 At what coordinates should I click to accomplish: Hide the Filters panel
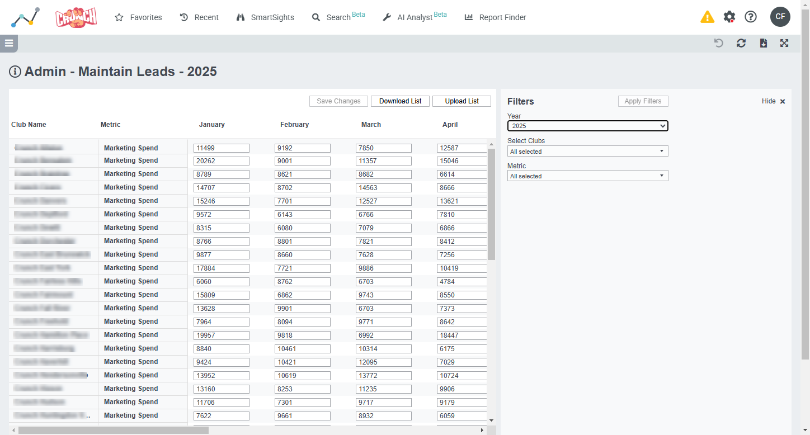pyautogui.click(x=767, y=101)
